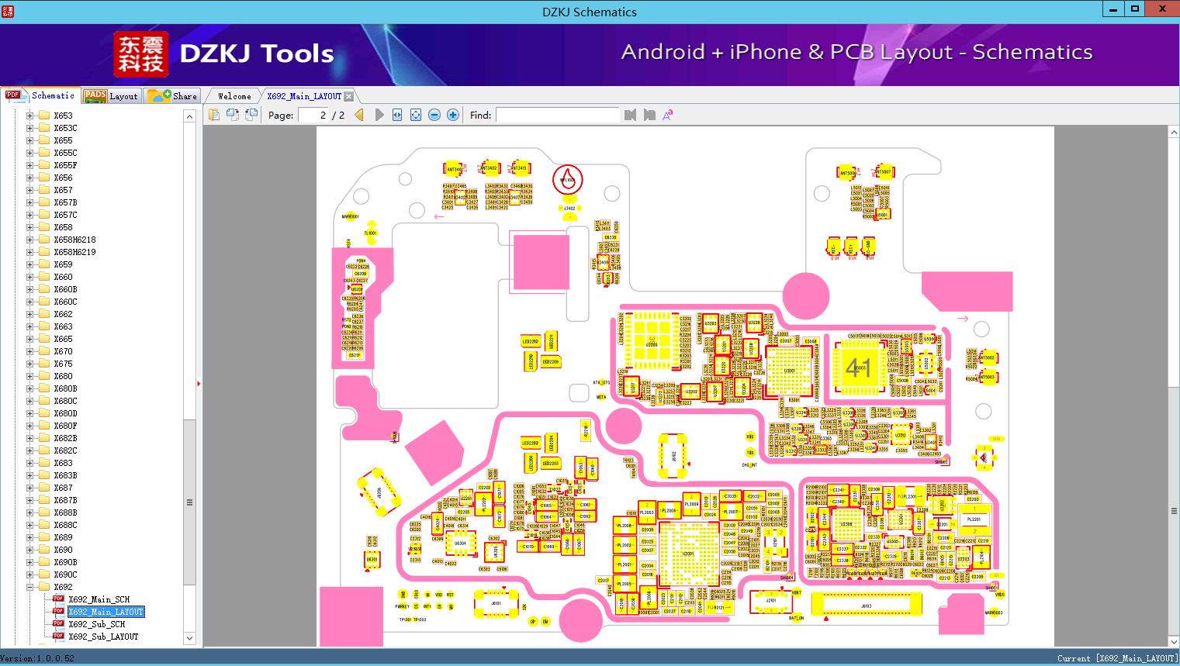The height and width of the screenshot is (666, 1180).
Task: Fit the whole page in view
Action: 416,115
